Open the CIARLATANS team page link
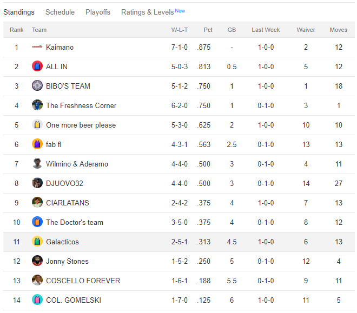This screenshot has width=357, height=313. pos(68,203)
